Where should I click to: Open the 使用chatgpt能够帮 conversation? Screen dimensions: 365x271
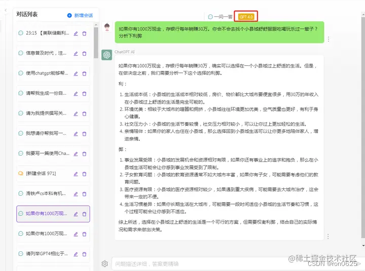pos(53,73)
